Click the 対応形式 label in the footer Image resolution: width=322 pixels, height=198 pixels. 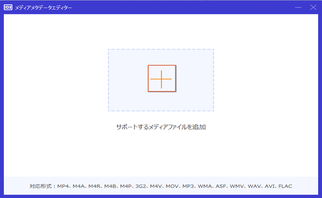coord(40,186)
